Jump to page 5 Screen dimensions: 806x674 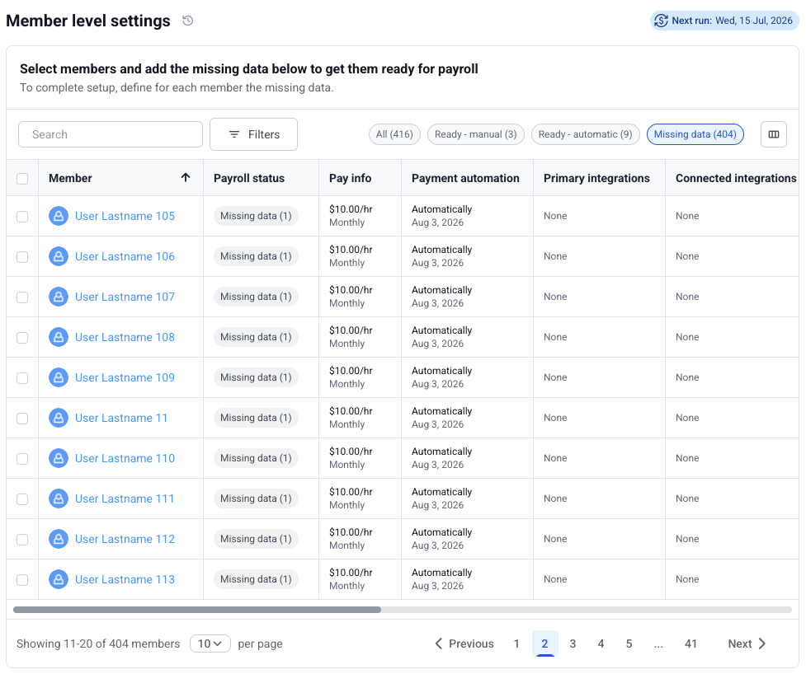[x=629, y=644]
